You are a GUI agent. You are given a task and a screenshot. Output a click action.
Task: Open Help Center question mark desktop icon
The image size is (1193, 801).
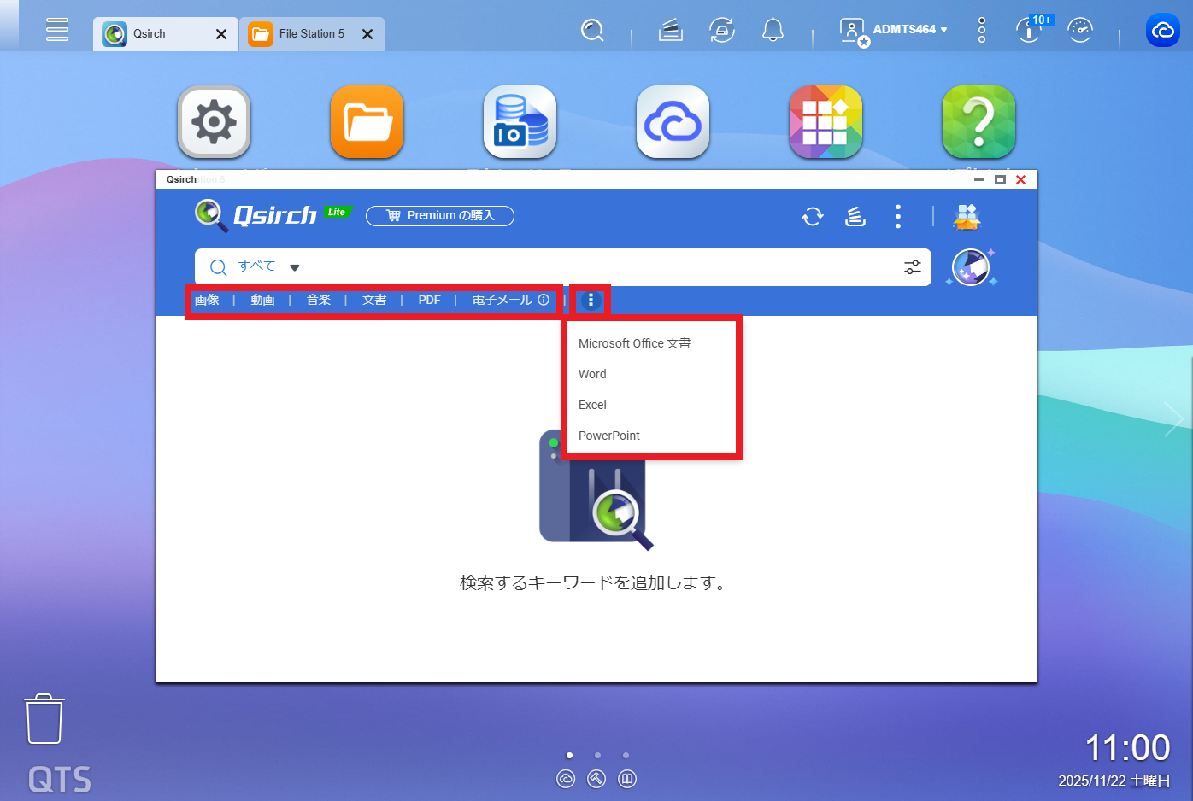[978, 122]
